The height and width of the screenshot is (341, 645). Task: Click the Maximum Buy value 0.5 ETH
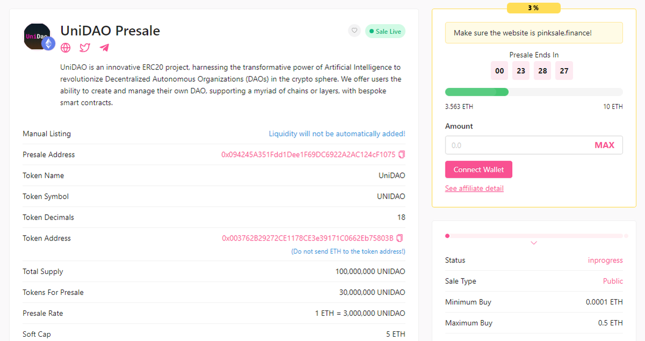click(611, 323)
